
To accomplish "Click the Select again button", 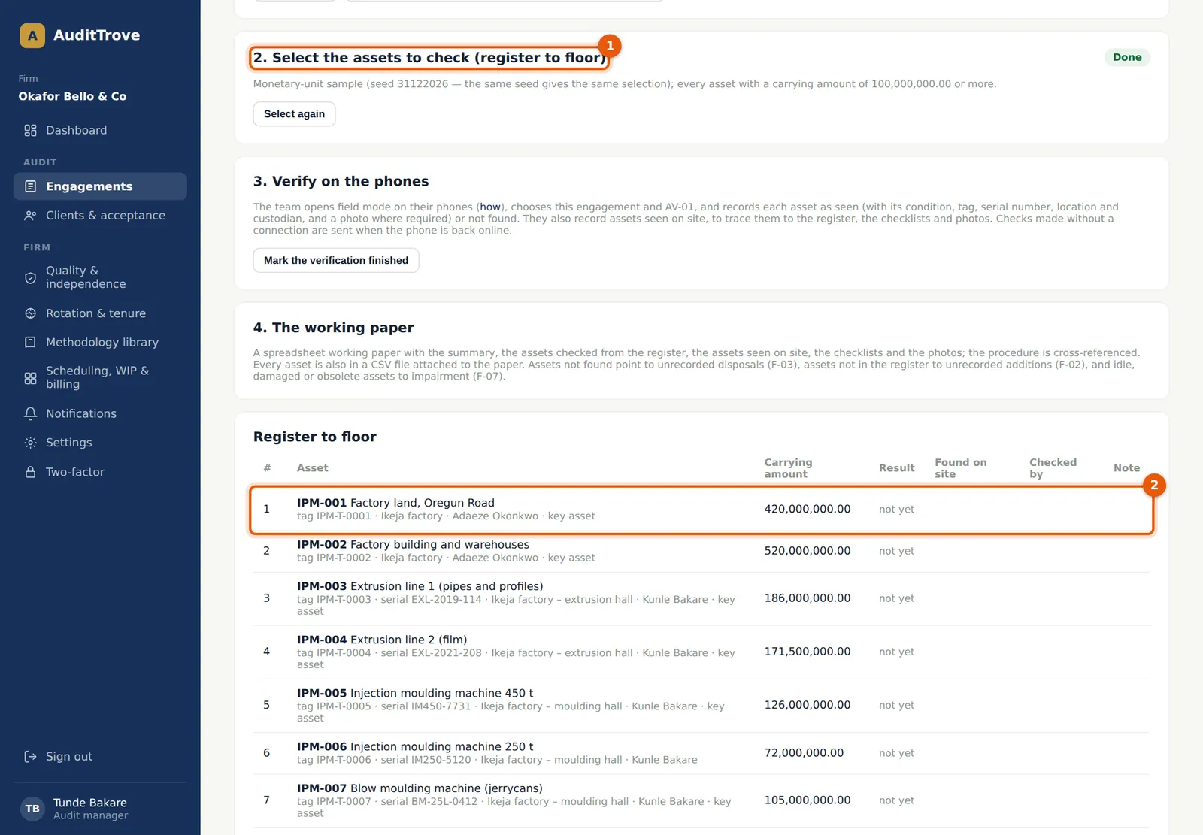I will [294, 114].
